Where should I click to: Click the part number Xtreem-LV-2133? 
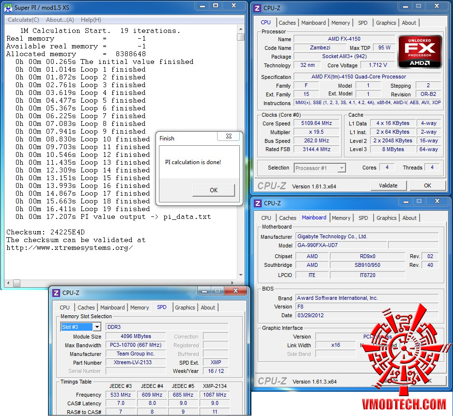pos(136,363)
